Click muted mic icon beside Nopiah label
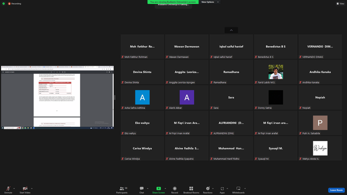The height and width of the screenshot is (195, 347). pyautogui.click(x=300, y=108)
